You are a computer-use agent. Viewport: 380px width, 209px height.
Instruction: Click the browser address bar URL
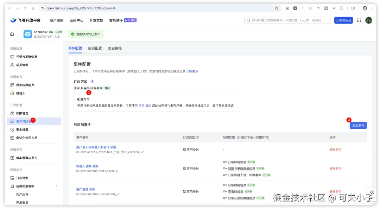(81, 8)
